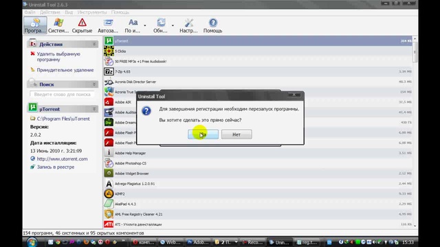Select the 50 FREE MP3s program icon
Image resolution: width=440 pixels, height=247 pixels.
pos(109,61)
